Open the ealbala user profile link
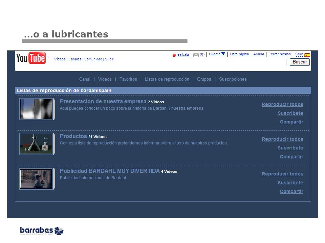The width and height of the screenshot is (325, 243). coord(183,55)
